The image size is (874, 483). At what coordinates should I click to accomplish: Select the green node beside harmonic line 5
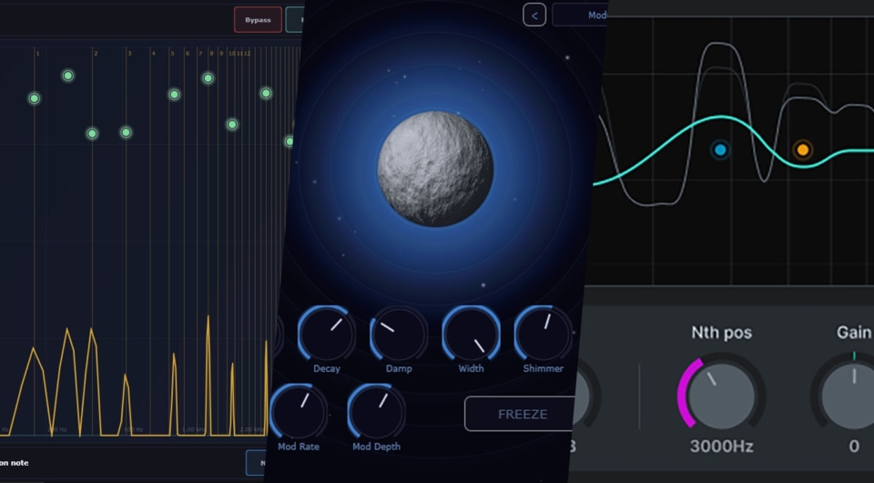[174, 95]
